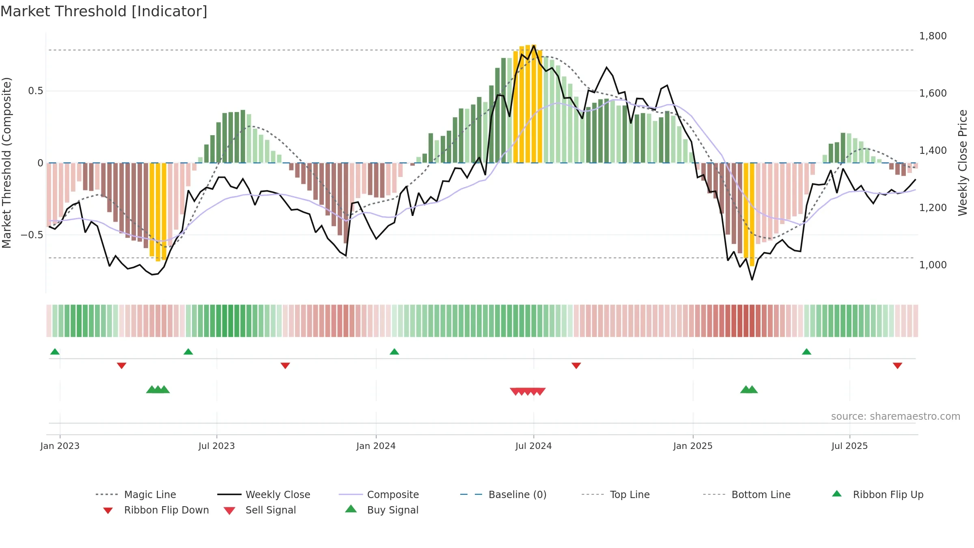Click the 1,200 price axis label
Image resolution: width=974 pixels, height=548 pixels.
coord(933,208)
